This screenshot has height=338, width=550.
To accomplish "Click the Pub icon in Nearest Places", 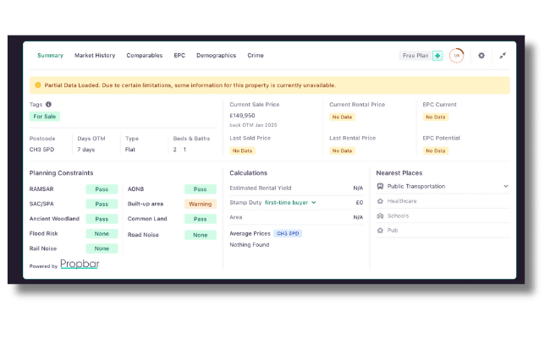I will coord(381,230).
